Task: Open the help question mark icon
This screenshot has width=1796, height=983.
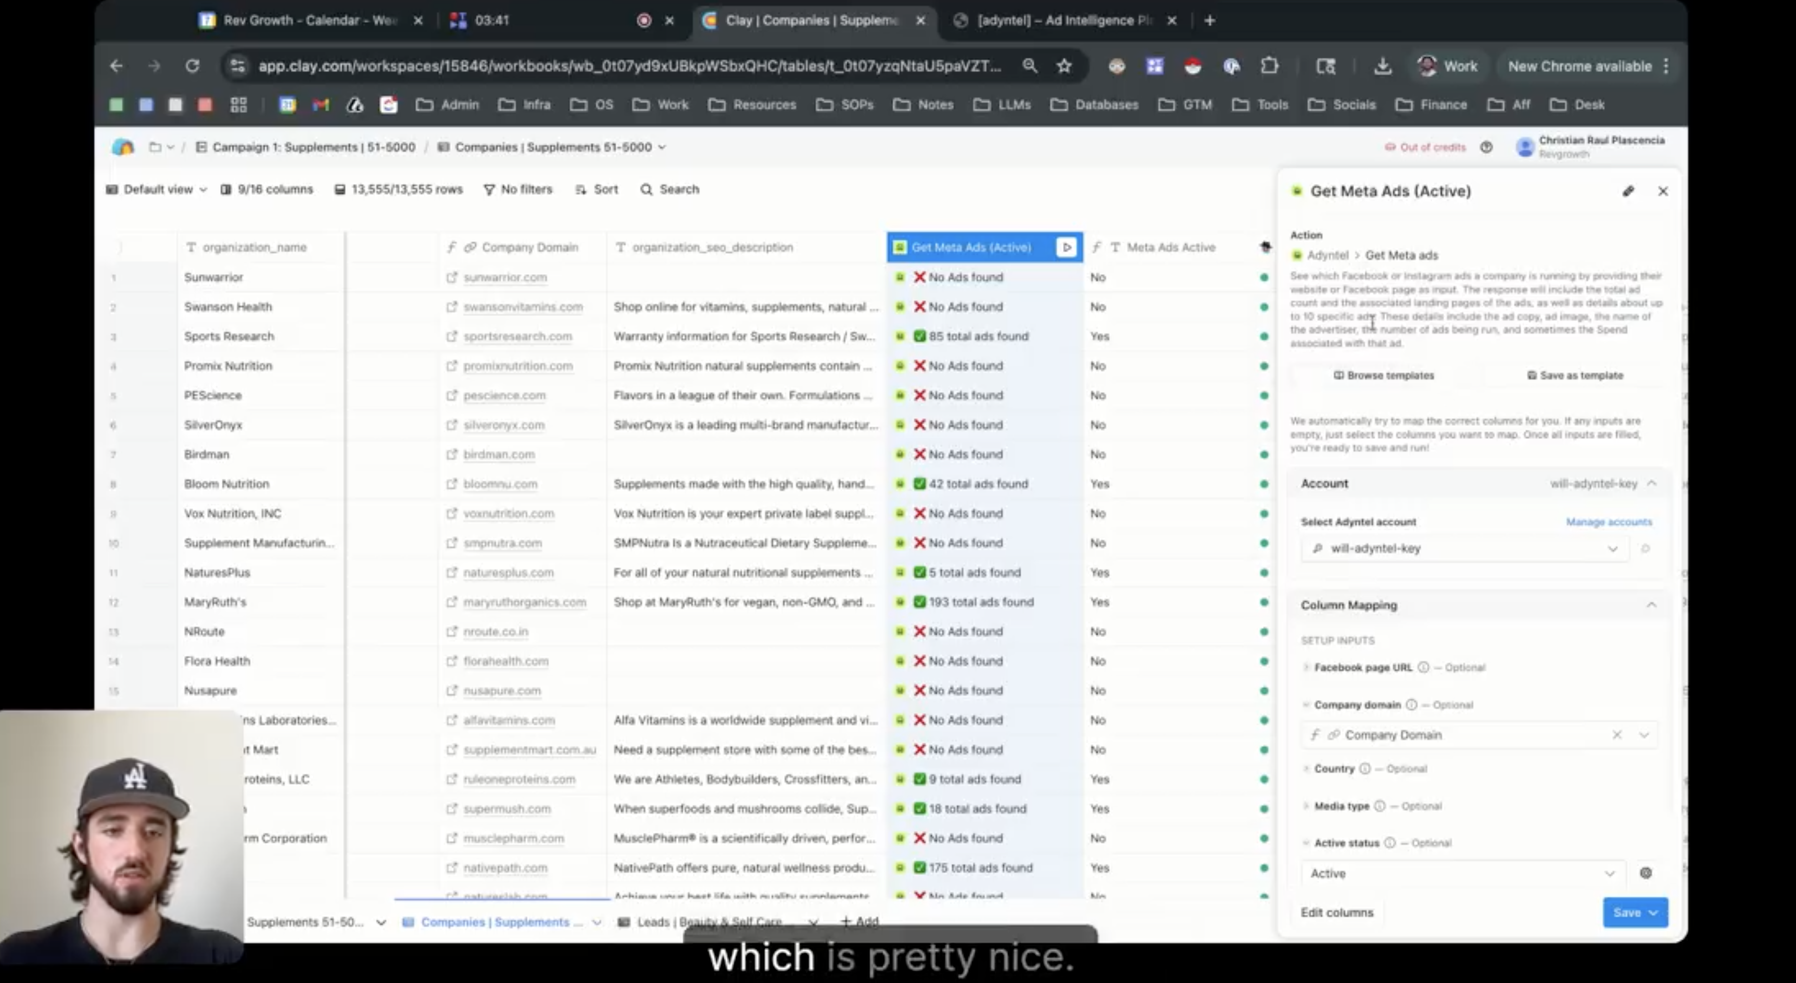Action: click(1486, 147)
